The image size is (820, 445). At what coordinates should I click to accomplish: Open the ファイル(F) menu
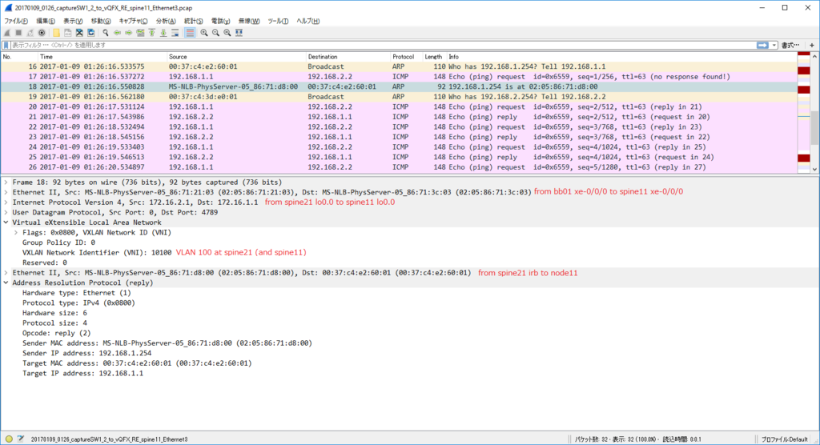point(16,21)
